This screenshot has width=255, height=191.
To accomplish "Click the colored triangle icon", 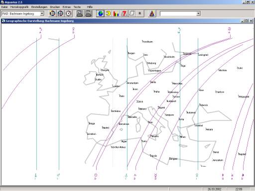I will tap(152, 13).
